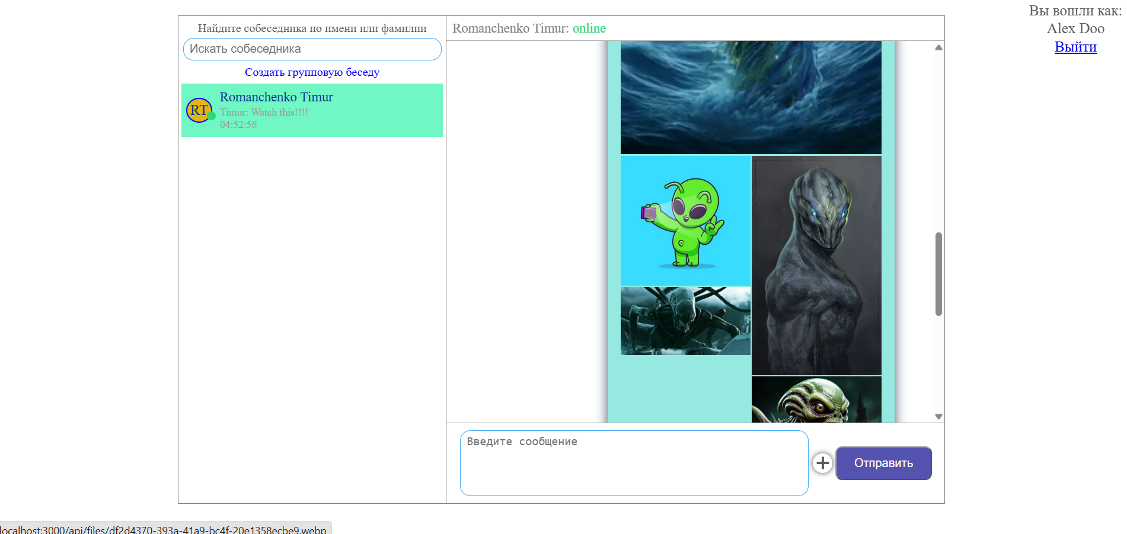Click the chat scrollbar up arrow

point(938,47)
